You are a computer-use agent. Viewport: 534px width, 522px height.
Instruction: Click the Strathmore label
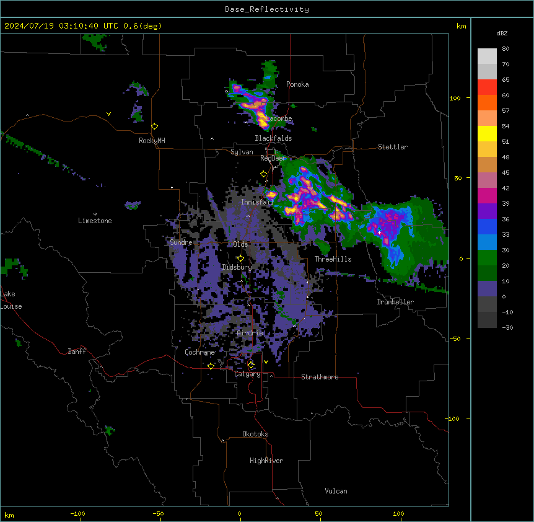pos(320,377)
